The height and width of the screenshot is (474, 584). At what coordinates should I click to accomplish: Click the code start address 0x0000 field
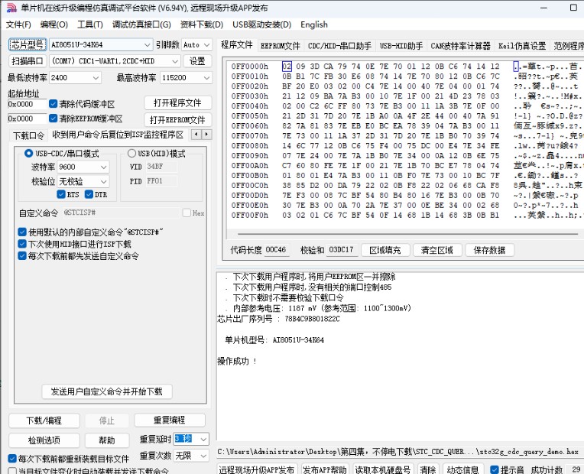[x=27, y=104]
